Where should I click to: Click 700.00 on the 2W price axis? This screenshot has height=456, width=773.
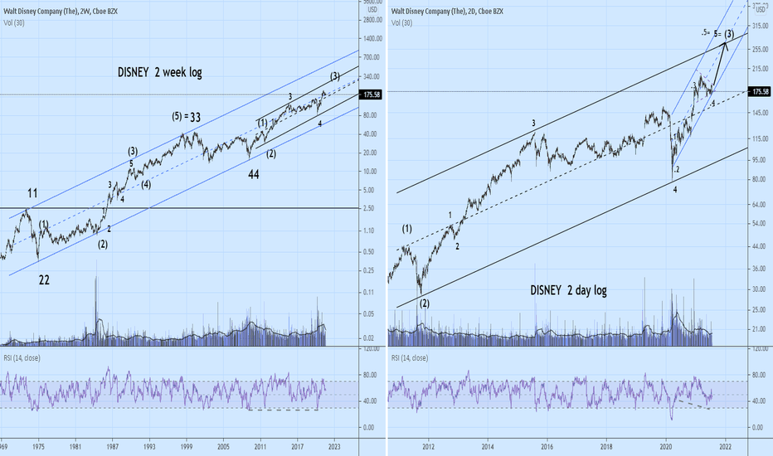pos(372,57)
